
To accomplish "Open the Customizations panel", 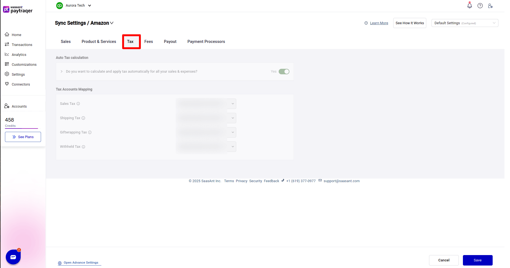I will pyautogui.click(x=24, y=64).
